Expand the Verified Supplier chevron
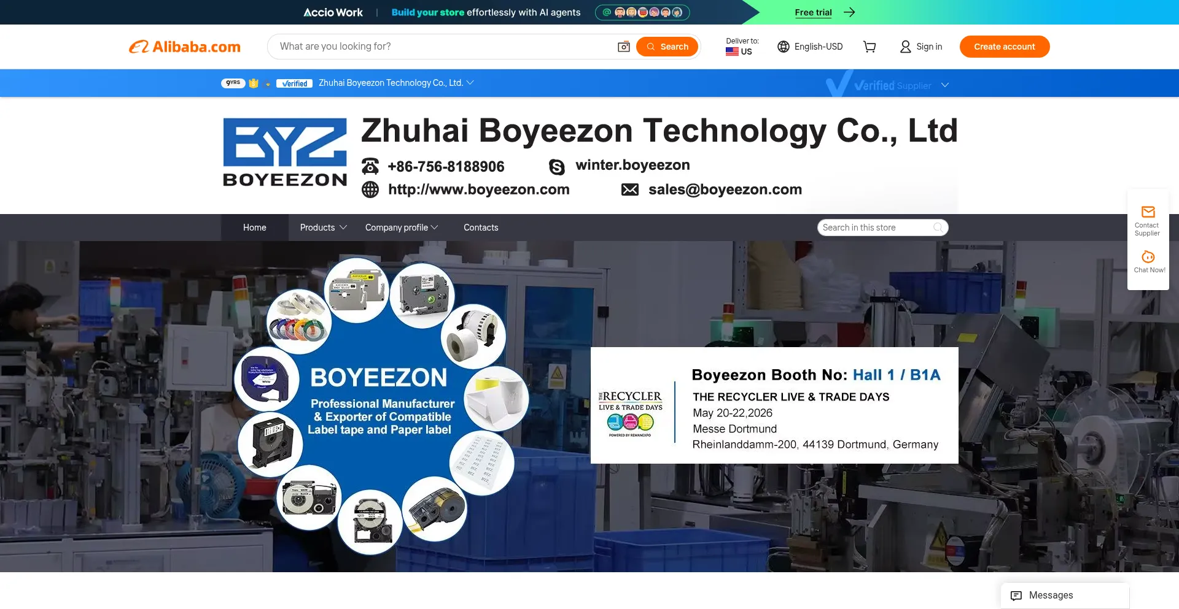1179x609 pixels. [945, 85]
